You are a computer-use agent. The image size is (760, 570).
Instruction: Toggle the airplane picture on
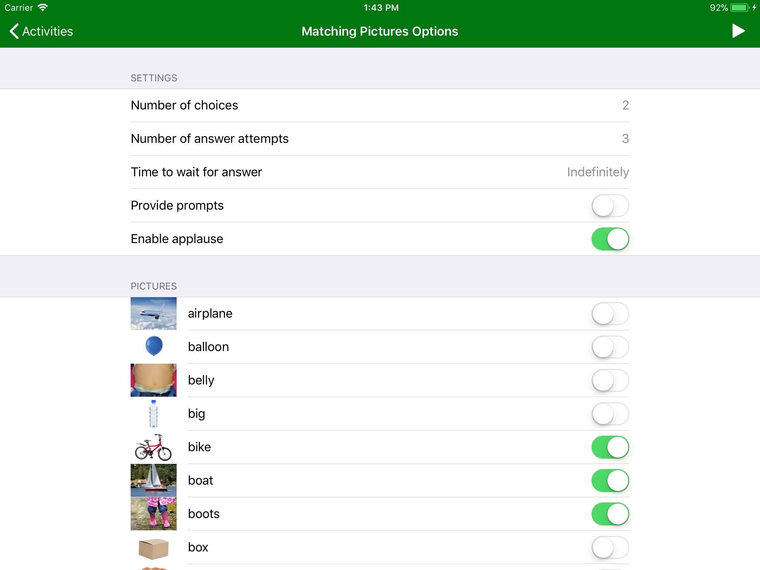pyautogui.click(x=610, y=313)
